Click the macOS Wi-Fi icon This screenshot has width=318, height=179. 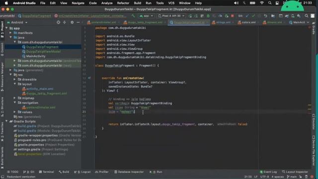coord(262,3)
